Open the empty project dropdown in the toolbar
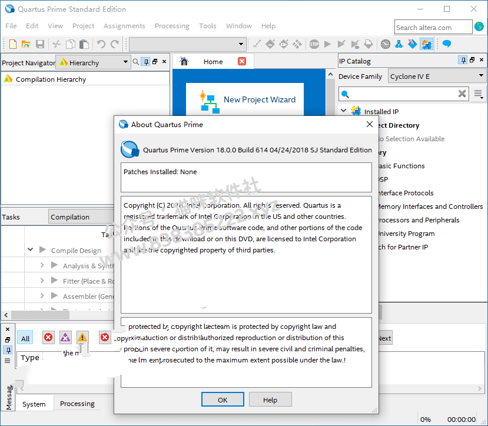 tap(188, 44)
